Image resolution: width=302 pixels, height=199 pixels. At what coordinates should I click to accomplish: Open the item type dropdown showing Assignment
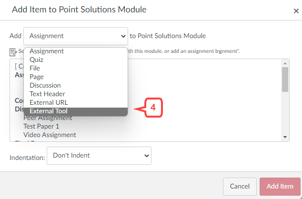click(76, 36)
